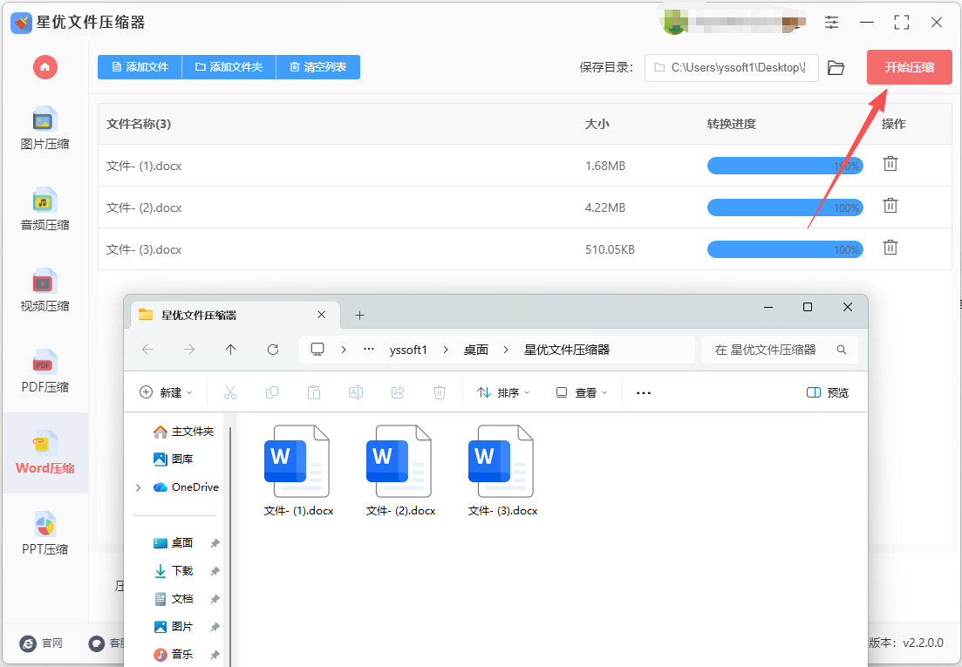Open the 排序 sort dropdown
962x667 pixels.
504,392
